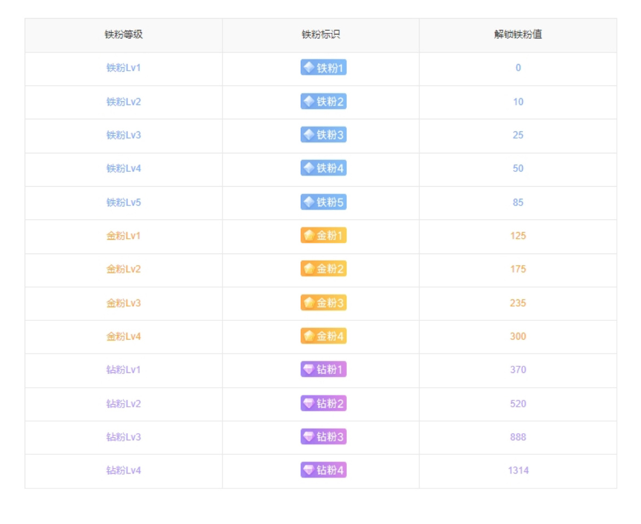
Task: Click the unlock value 85
Action: (518, 202)
